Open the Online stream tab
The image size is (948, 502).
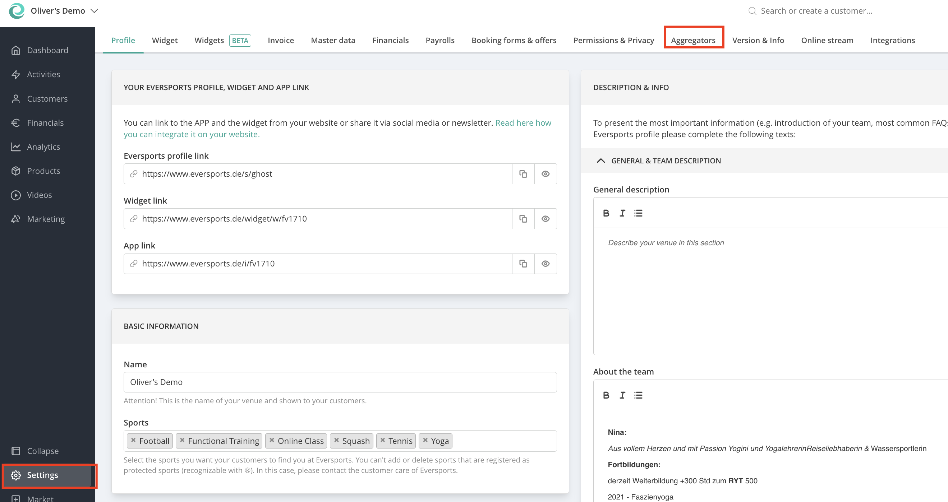click(827, 40)
